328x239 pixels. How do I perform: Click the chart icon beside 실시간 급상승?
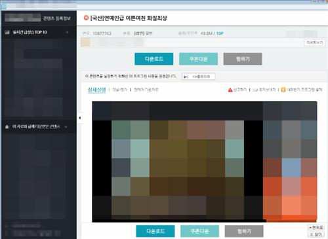(7, 32)
